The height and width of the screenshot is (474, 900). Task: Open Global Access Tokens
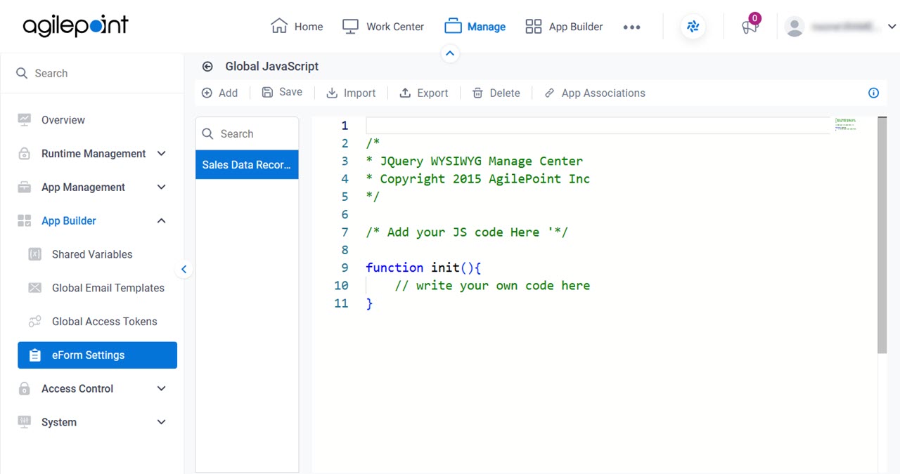pos(105,322)
